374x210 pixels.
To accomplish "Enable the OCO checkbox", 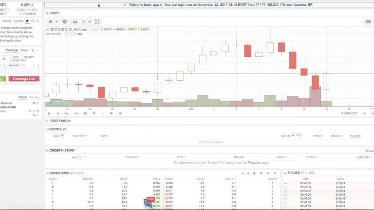I will coord(10,57).
